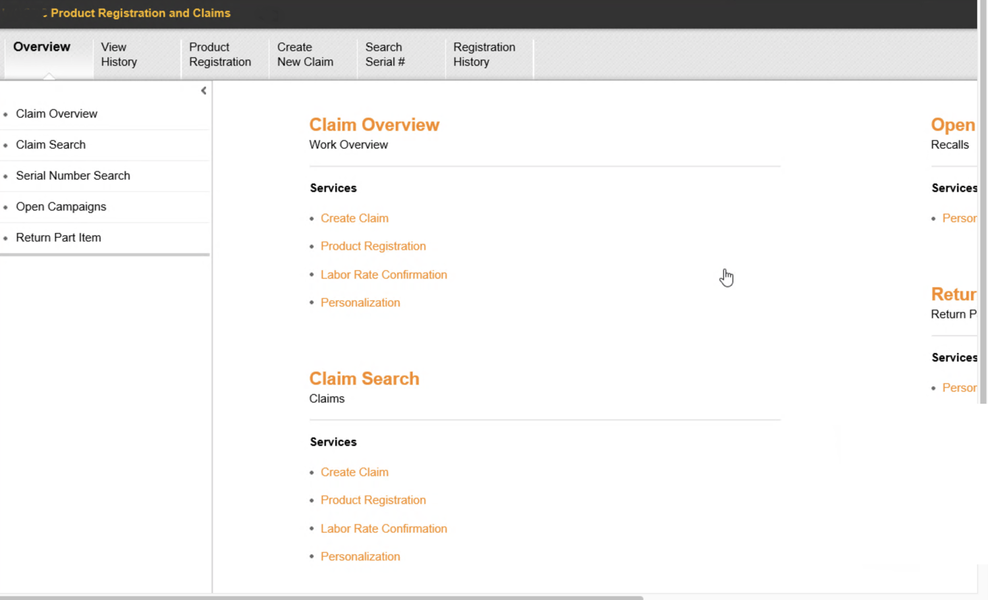Switch to the Registration History tab
Image resolution: width=988 pixels, height=600 pixels.
pyautogui.click(x=484, y=54)
